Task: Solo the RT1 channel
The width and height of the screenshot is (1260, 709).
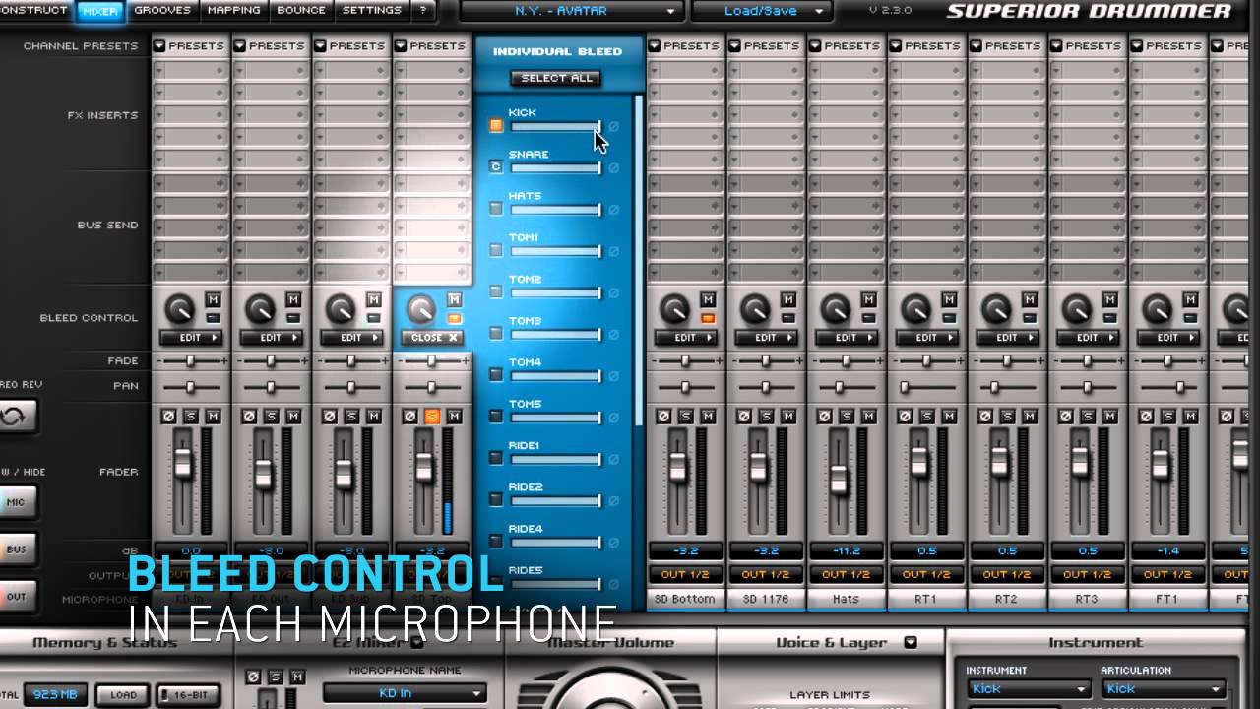Action: point(927,417)
